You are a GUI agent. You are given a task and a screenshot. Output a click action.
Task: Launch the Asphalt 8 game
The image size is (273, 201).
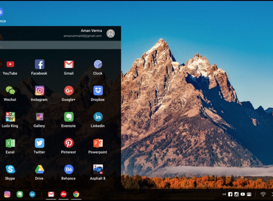[x=98, y=169]
